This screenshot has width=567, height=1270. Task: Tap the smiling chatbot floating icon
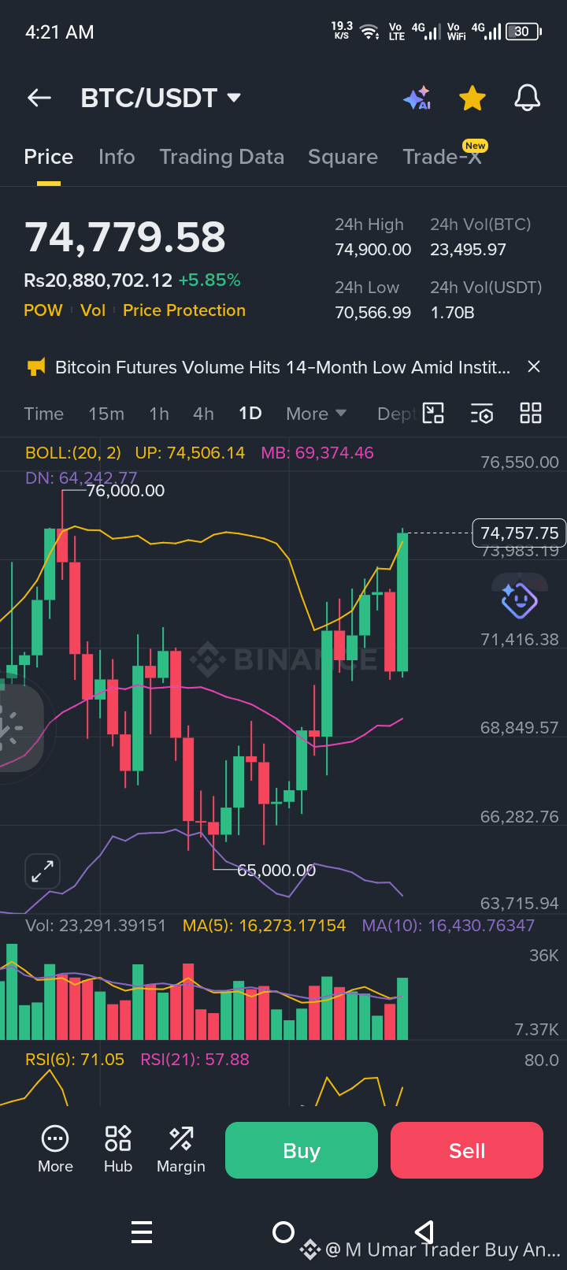tap(519, 601)
